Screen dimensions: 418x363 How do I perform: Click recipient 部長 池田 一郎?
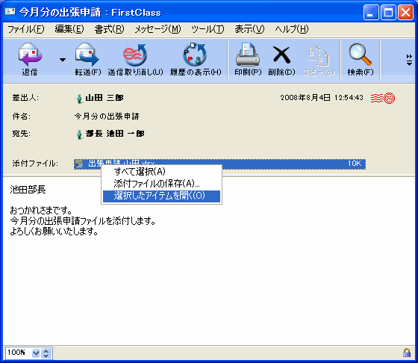click(115, 134)
